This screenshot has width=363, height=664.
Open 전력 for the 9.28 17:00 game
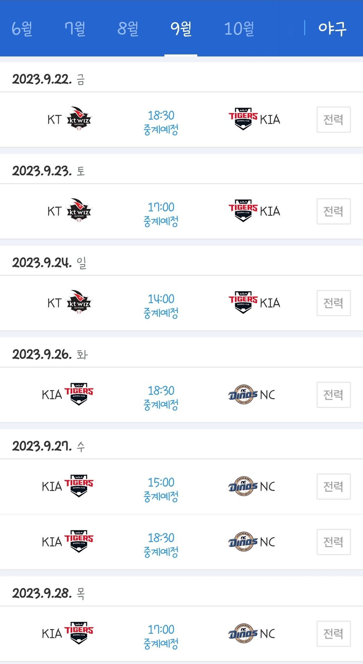click(x=333, y=634)
